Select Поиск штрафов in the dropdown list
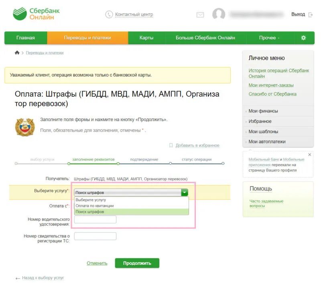Image resolution: width=321 pixels, height=289 pixels. coord(132,212)
